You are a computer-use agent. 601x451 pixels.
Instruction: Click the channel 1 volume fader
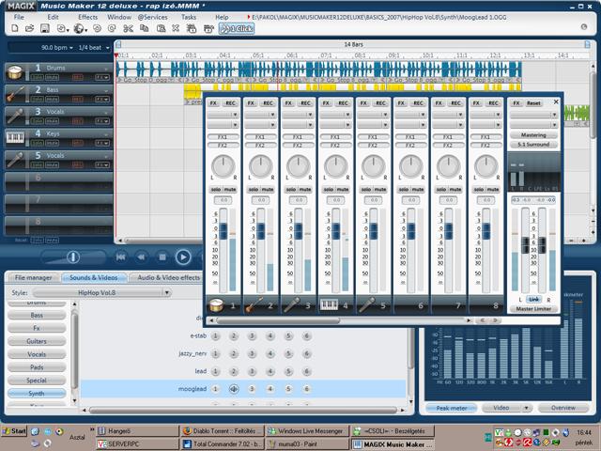pos(223,230)
